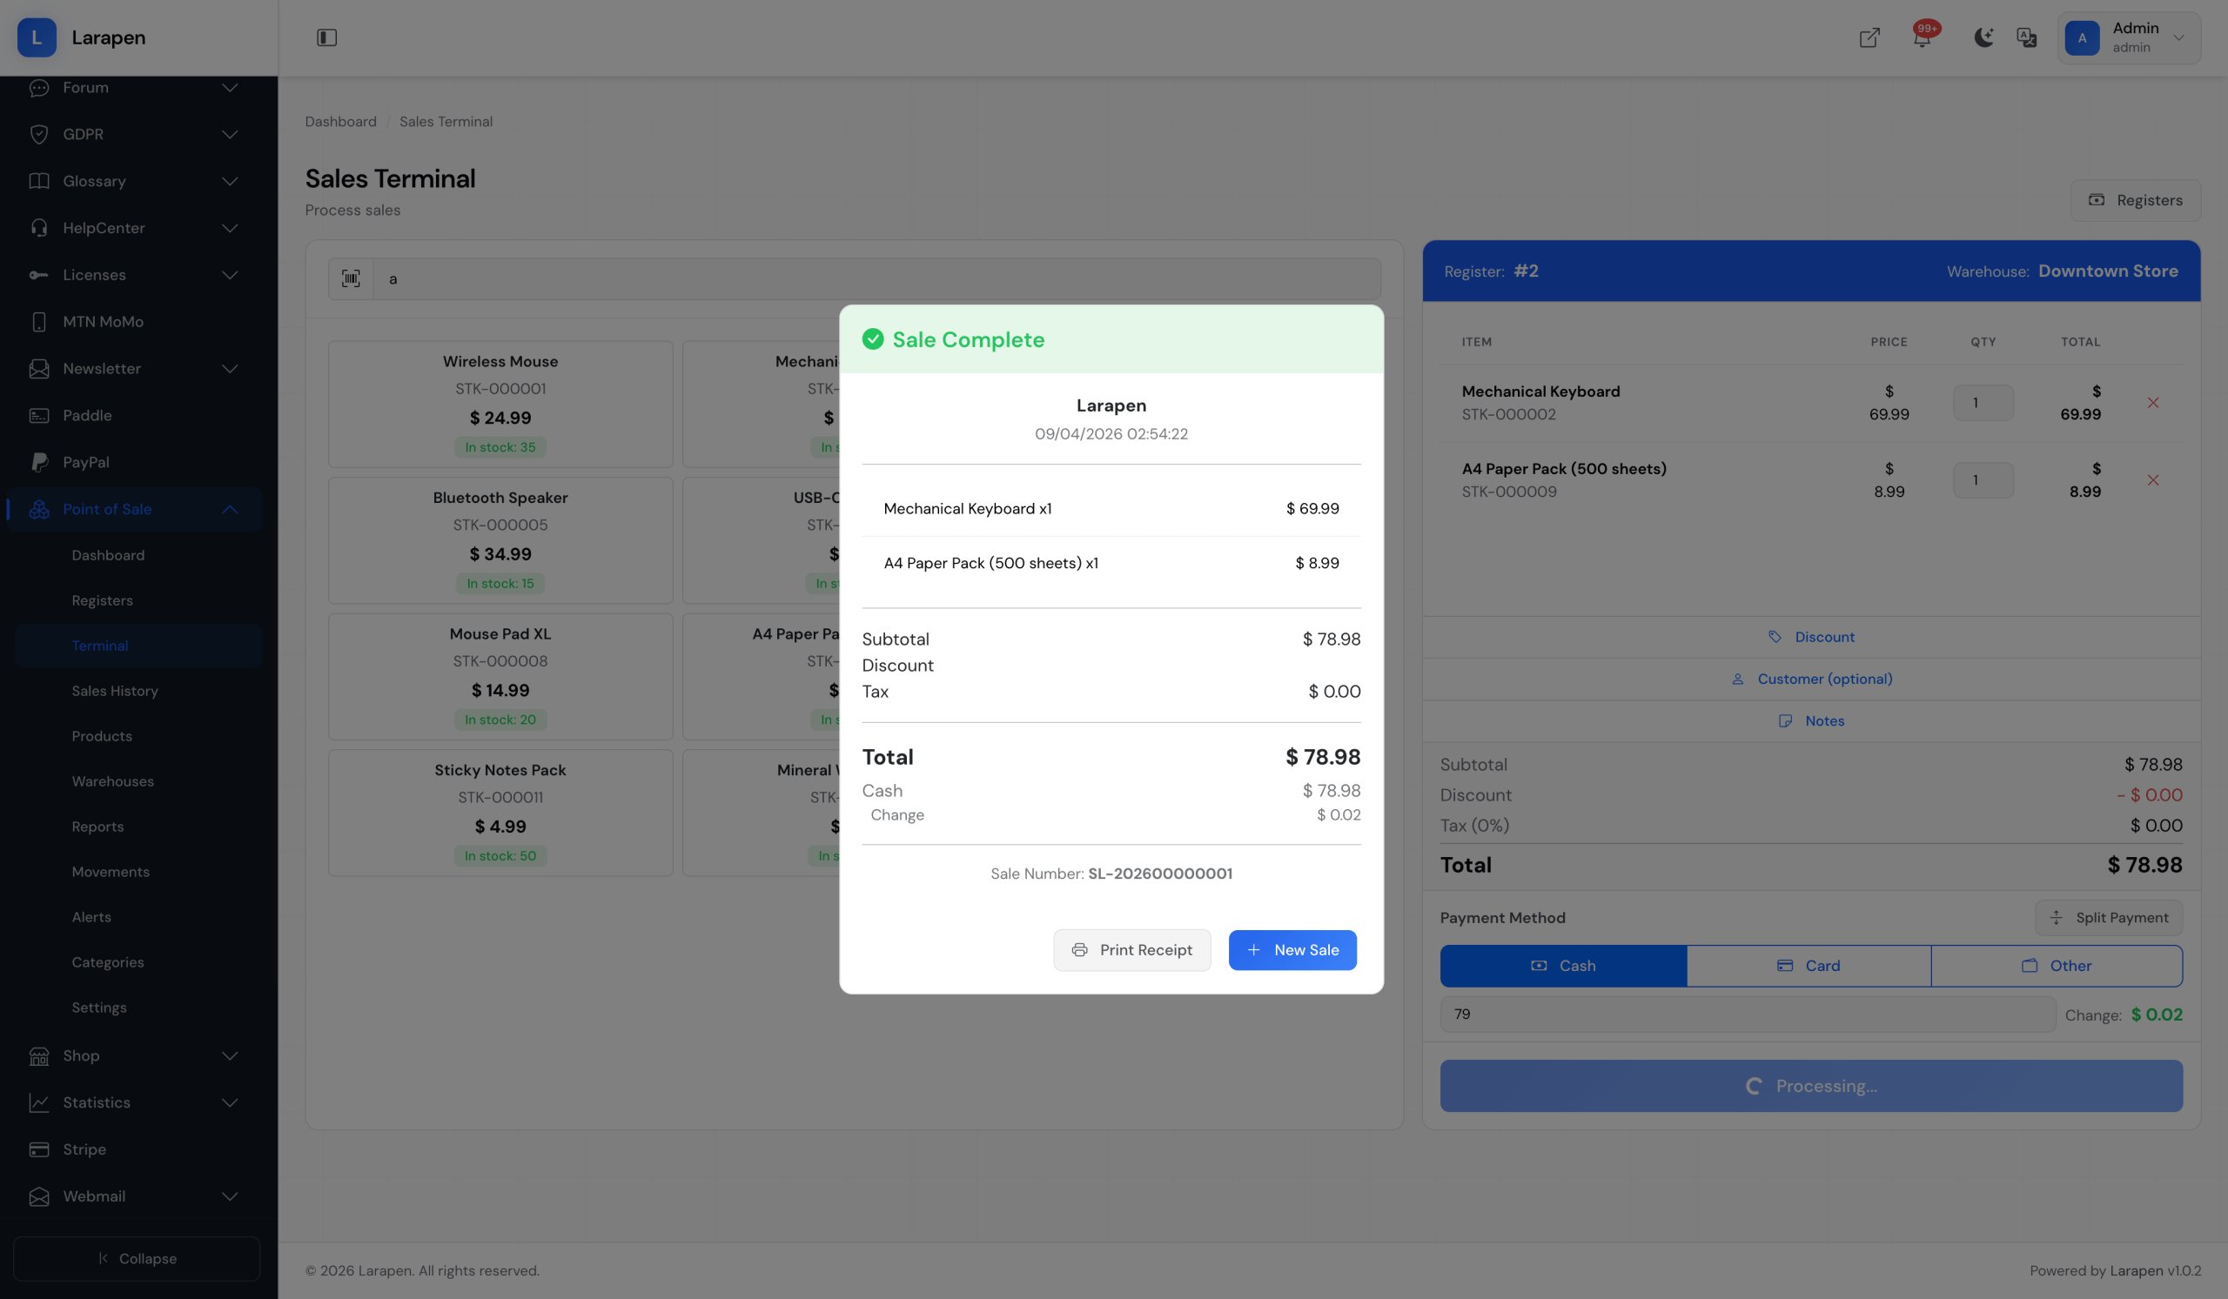
Task: Click the Split Payment button
Action: (2109, 917)
